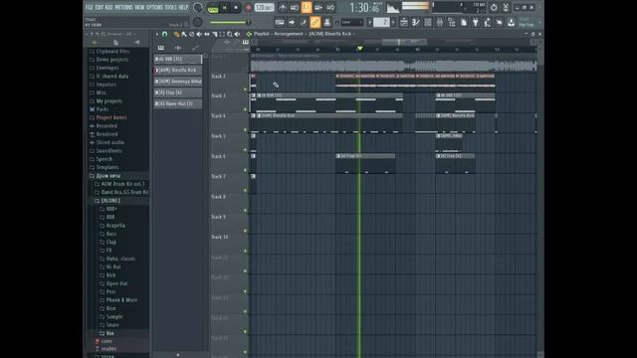
Task: Select the Draw pencil tool in playlist
Action: [x=176, y=34]
